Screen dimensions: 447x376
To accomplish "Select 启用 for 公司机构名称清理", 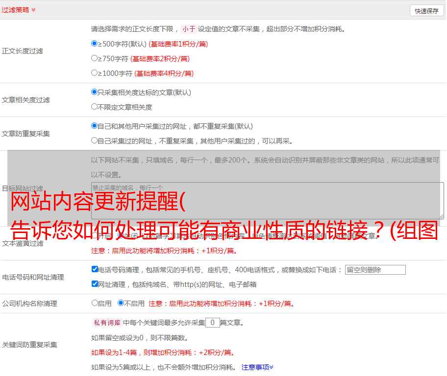I will click(95, 303).
